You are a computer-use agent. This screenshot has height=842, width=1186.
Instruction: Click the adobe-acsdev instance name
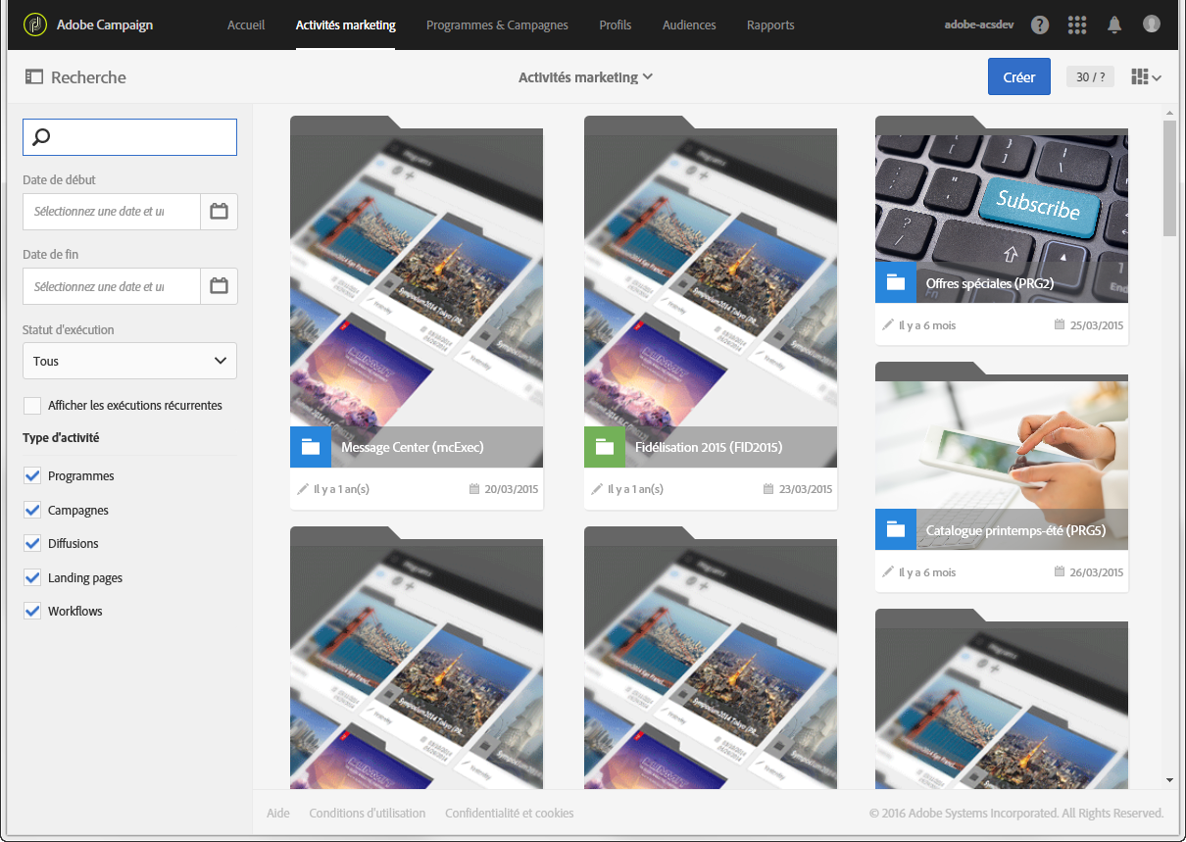[981, 25]
